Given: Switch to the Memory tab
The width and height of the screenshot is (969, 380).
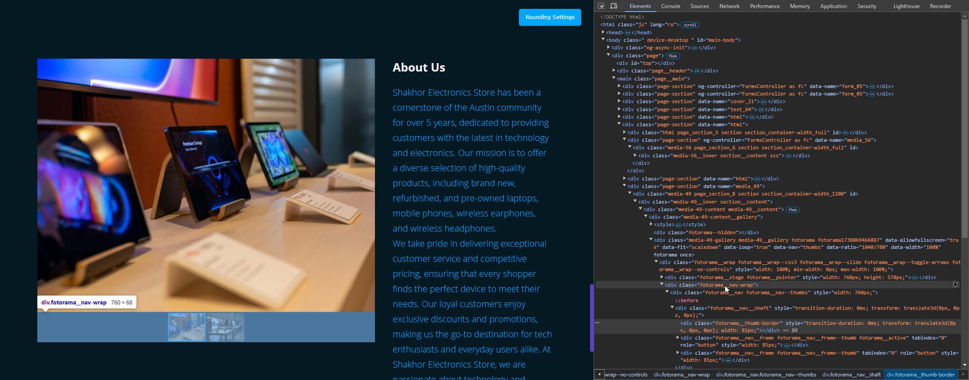Looking at the screenshot, I should click(800, 6).
